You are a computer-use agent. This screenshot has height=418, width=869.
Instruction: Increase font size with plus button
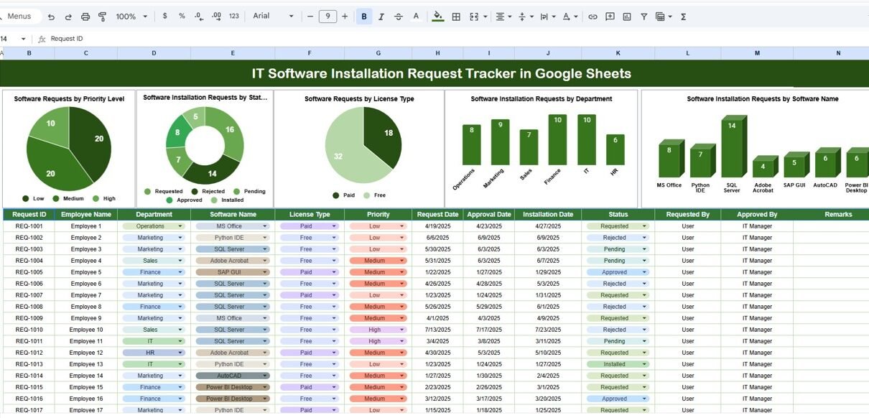tap(345, 17)
